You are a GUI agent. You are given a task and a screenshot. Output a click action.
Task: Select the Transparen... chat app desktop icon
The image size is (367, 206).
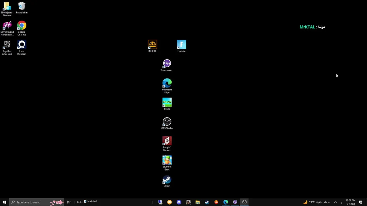pyautogui.click(x=167, y=66)
